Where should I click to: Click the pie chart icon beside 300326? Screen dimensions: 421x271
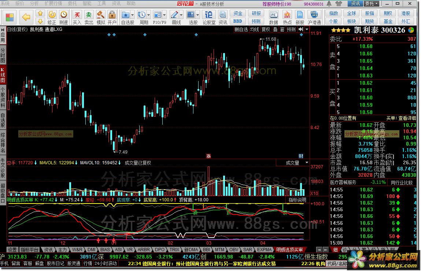click(411, 30)
